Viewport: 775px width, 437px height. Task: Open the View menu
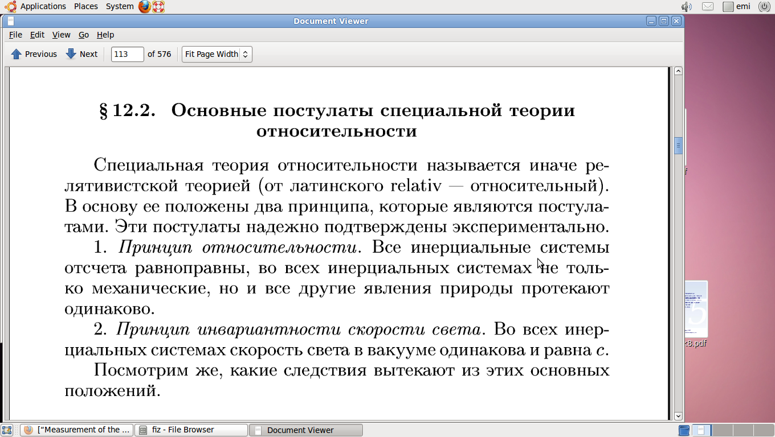[x=61, y=35]
